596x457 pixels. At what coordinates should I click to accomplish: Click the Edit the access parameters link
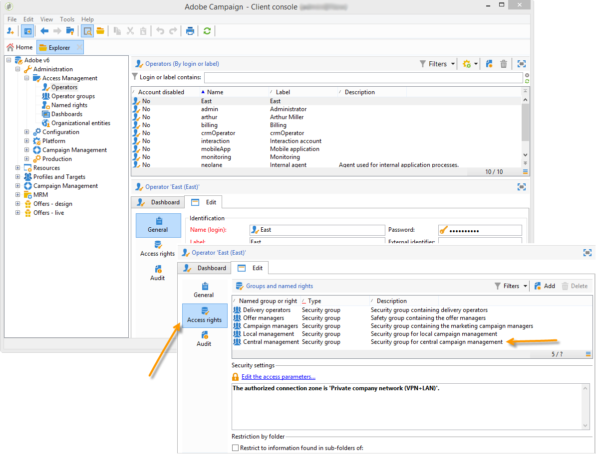278,377
